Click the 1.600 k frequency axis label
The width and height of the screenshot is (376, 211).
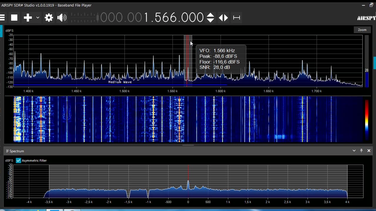(x=221, y=91)
